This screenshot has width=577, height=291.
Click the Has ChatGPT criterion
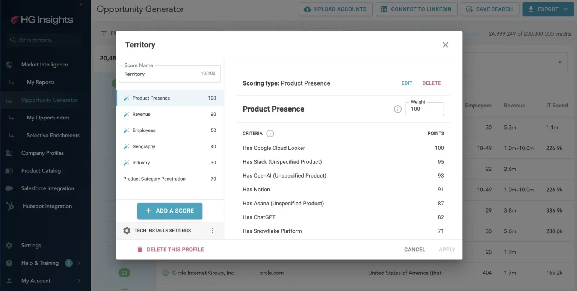[259, 217]
